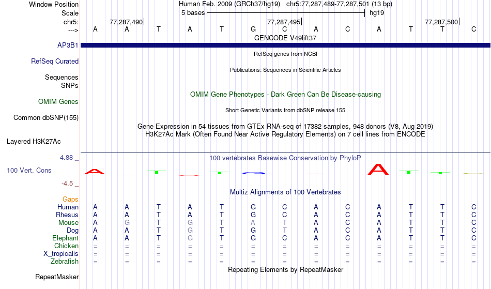Click the hg19 label beside scale bar
This screenshot has width=491, height=289.
click(x=377, y=13)
